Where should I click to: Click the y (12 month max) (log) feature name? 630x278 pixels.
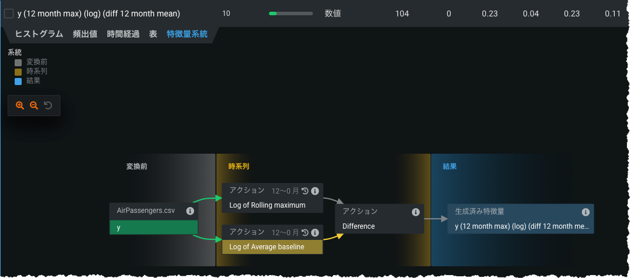point(98,13)
